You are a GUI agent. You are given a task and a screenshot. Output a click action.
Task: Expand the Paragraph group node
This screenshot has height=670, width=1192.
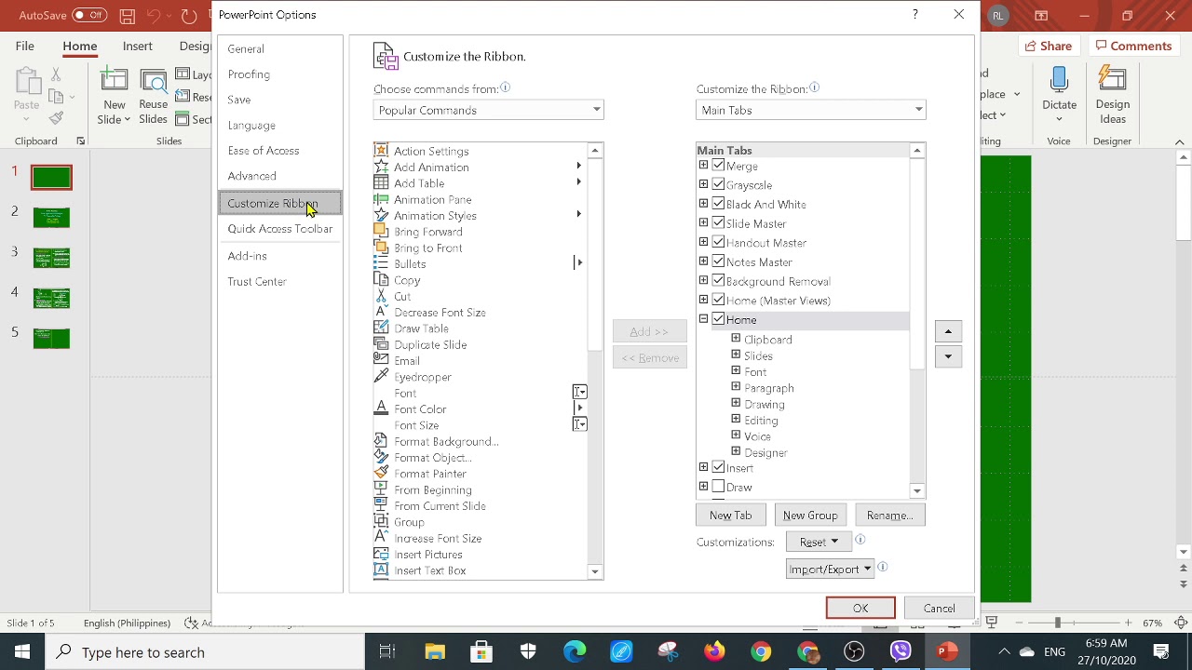click(736, 387)
